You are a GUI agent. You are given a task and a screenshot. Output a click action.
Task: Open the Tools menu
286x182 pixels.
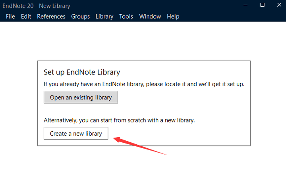click(x=126, y=17)
